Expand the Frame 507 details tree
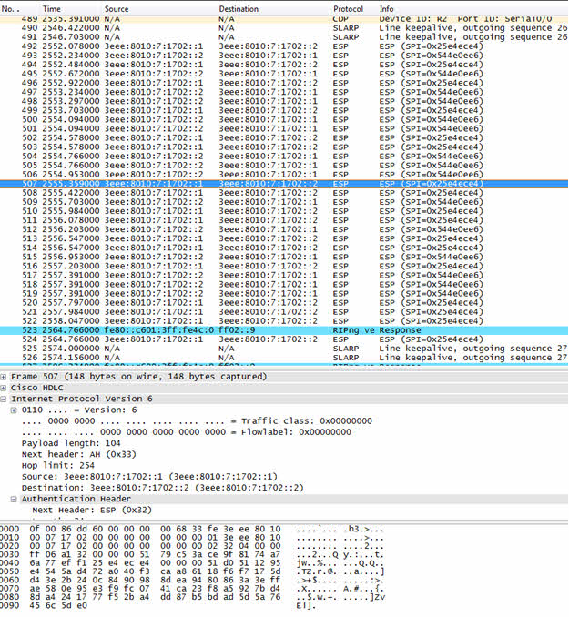Screen dimensions: 569x617 (4, 377)
